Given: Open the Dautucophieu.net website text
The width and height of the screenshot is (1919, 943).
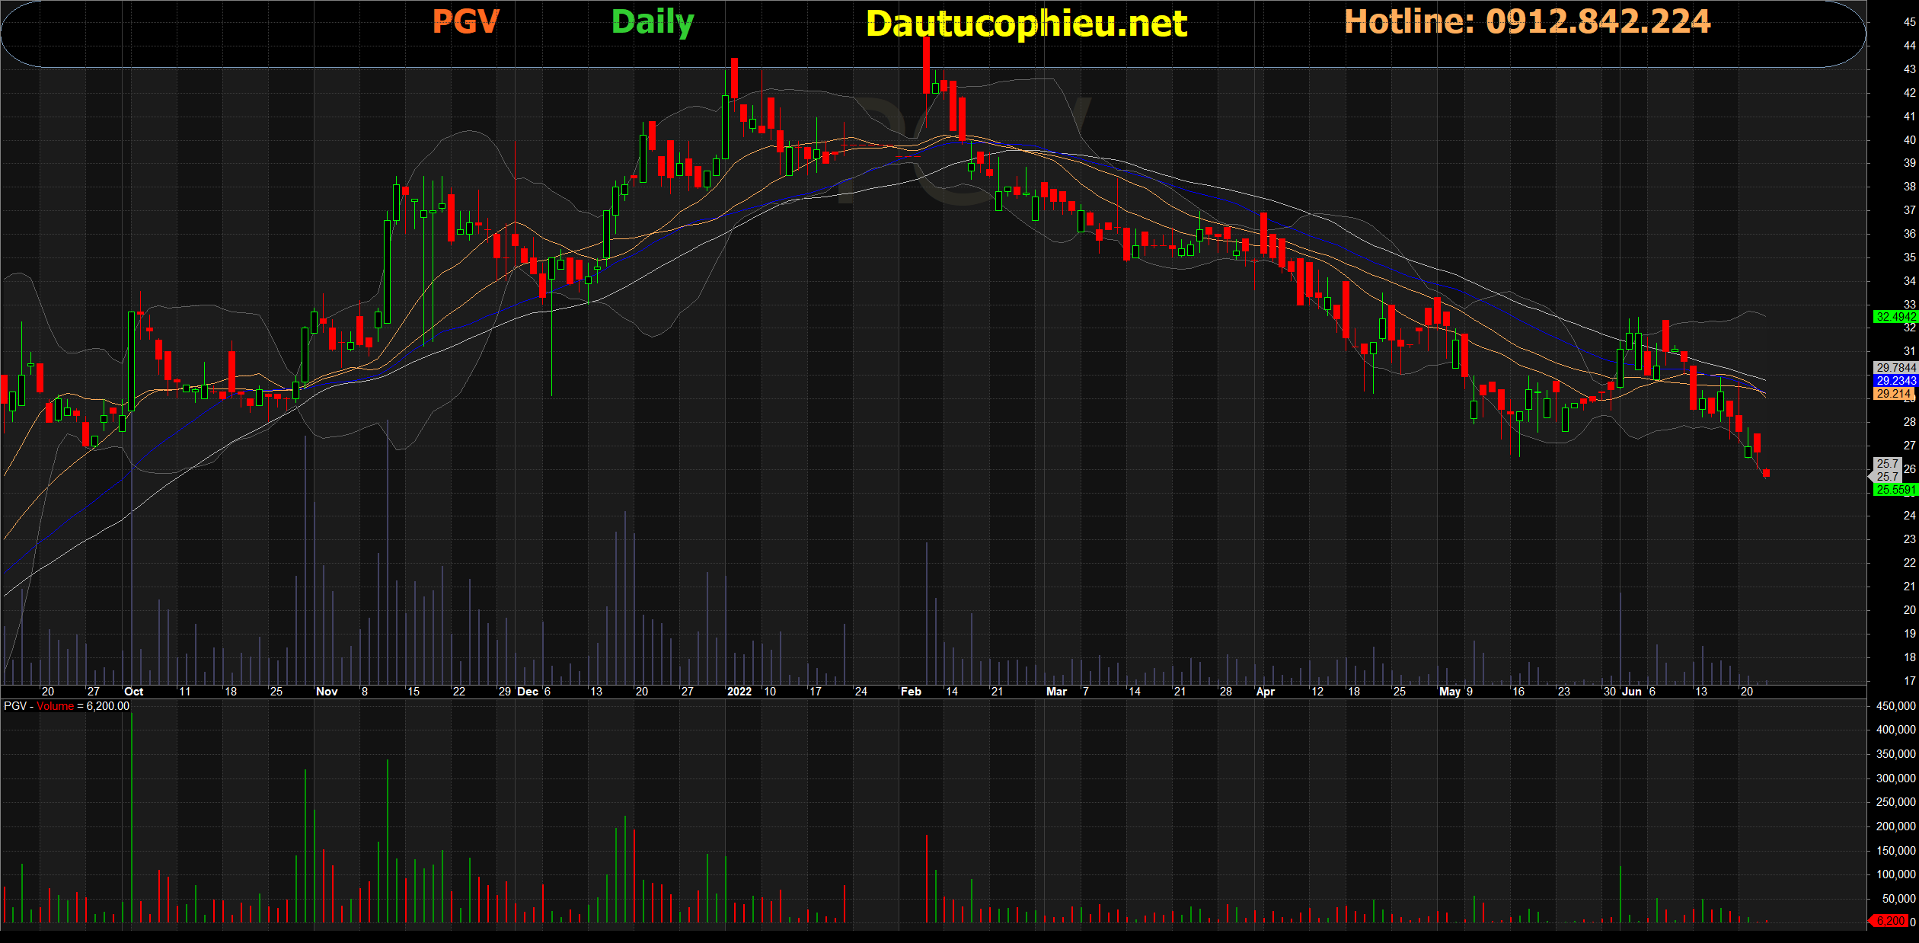Looking at the screenshot, I should 1026,24.
